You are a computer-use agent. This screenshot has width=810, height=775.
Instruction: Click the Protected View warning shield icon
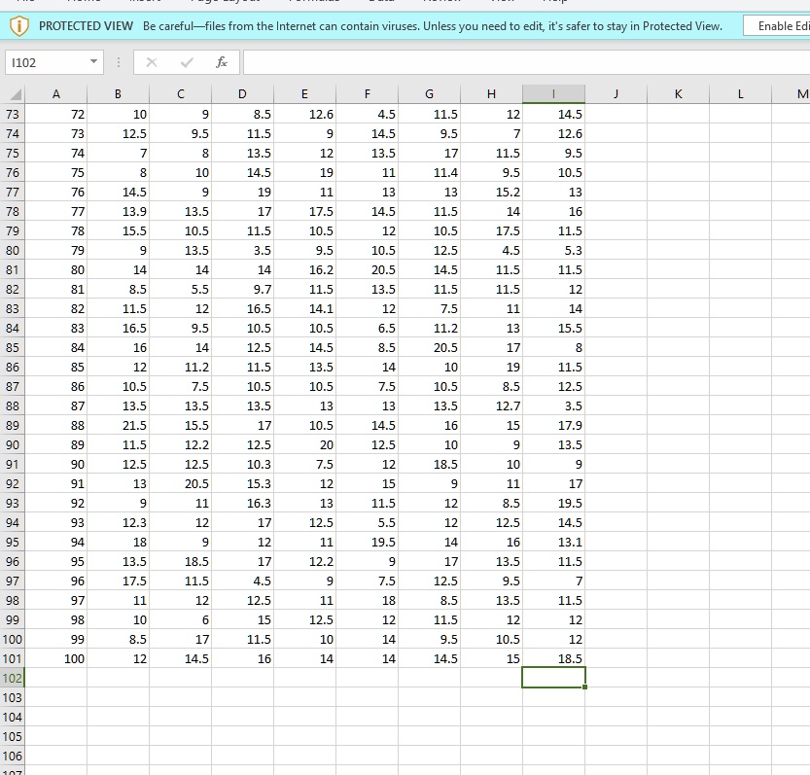tap(18, 25)
